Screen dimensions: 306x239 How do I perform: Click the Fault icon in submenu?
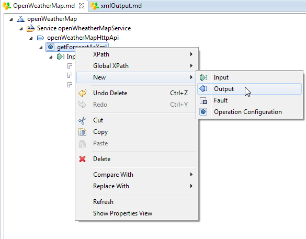coord(203,100)
